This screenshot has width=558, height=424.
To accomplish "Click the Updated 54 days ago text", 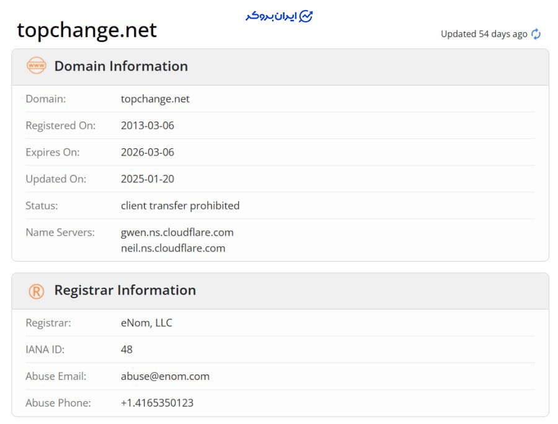I will tap(484, 34).
